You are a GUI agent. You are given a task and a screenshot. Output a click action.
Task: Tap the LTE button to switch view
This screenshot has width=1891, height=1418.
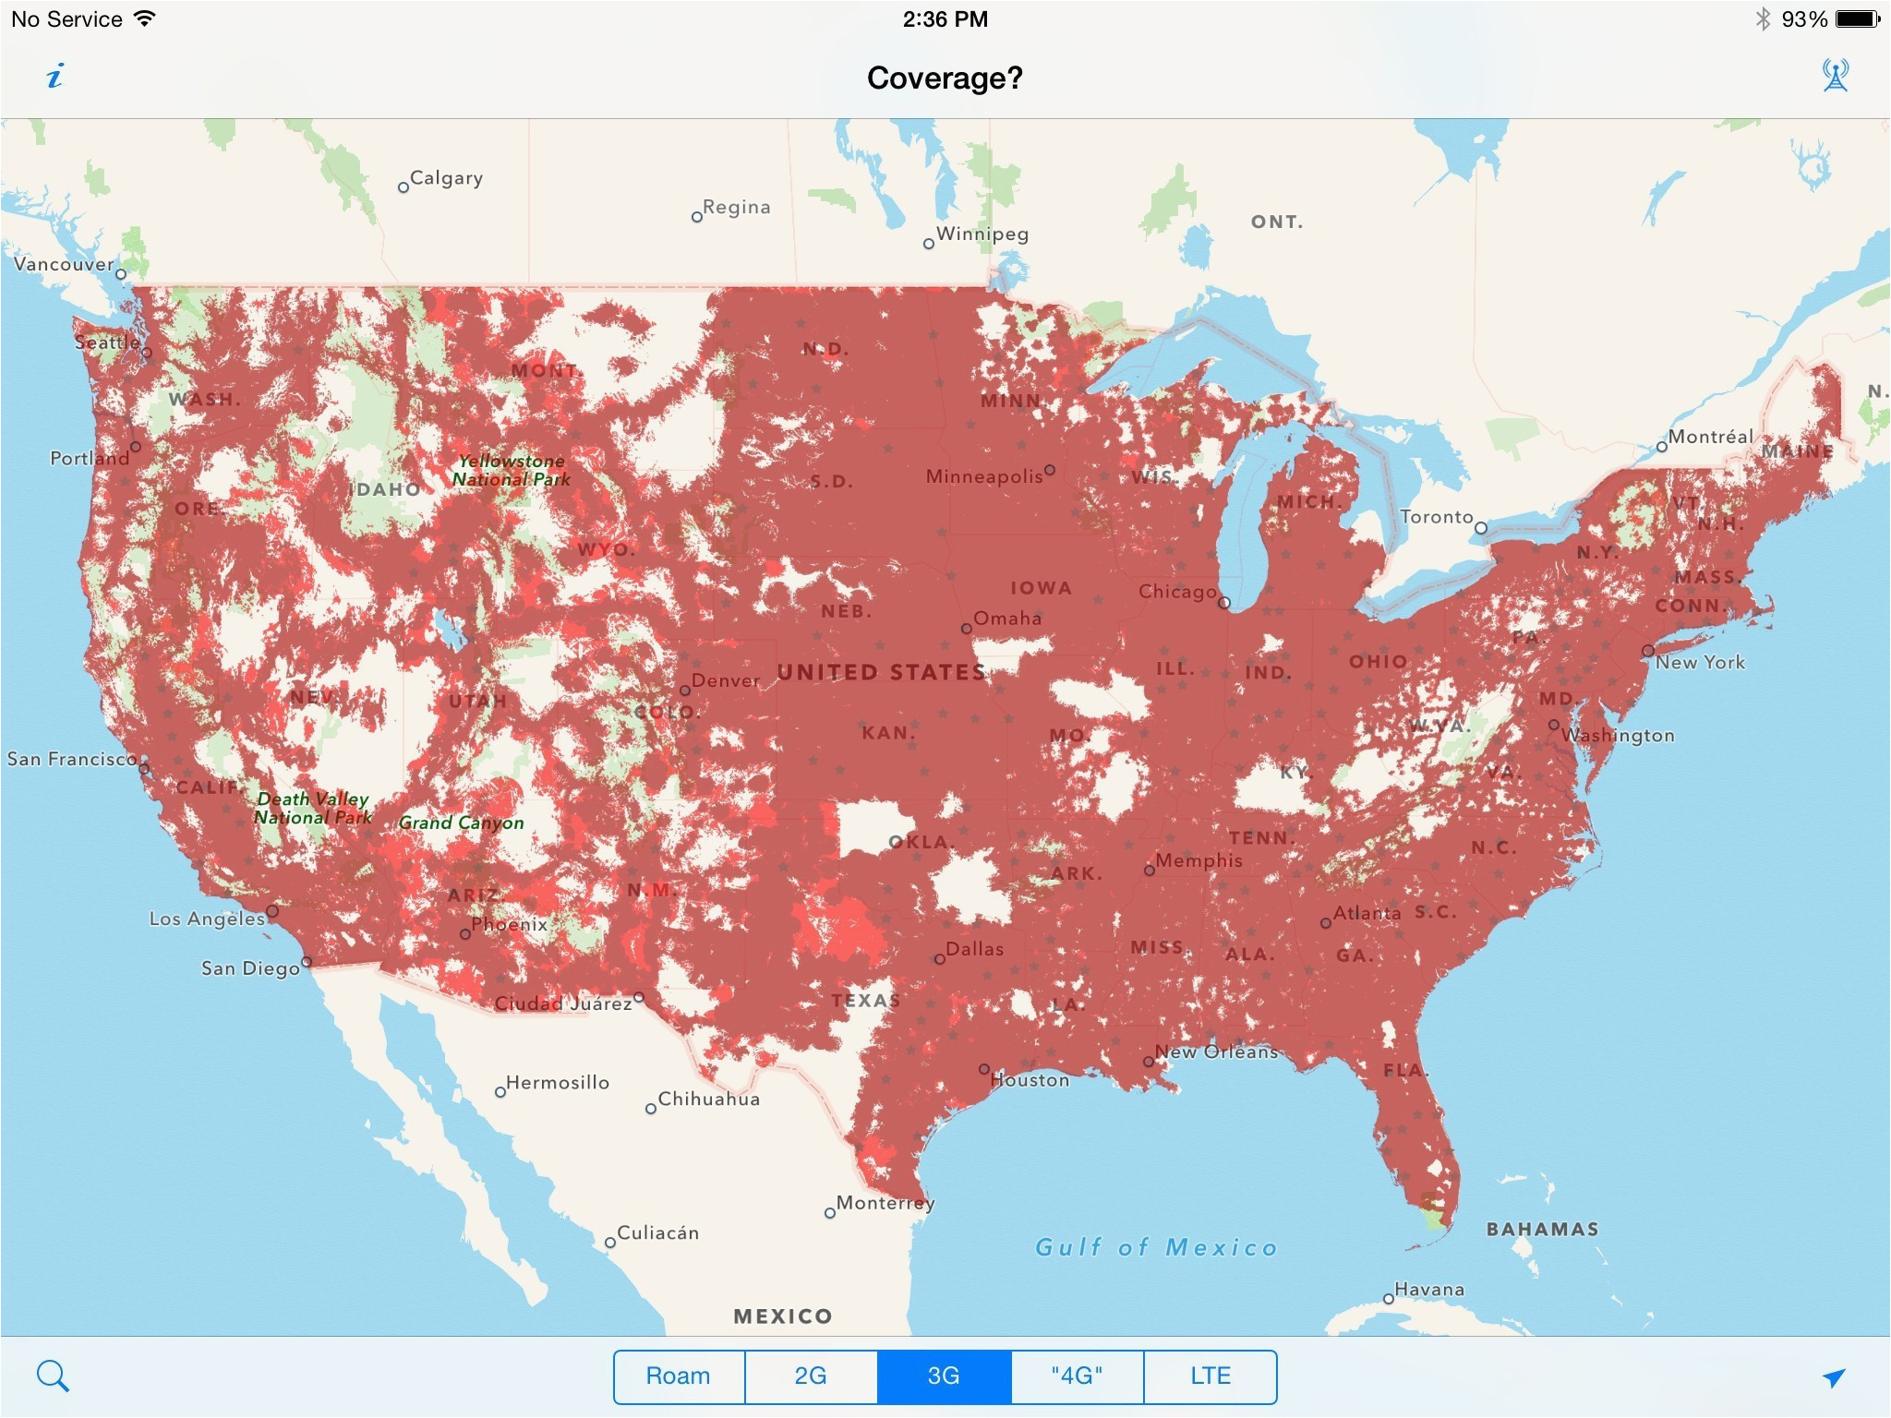1215,1372
